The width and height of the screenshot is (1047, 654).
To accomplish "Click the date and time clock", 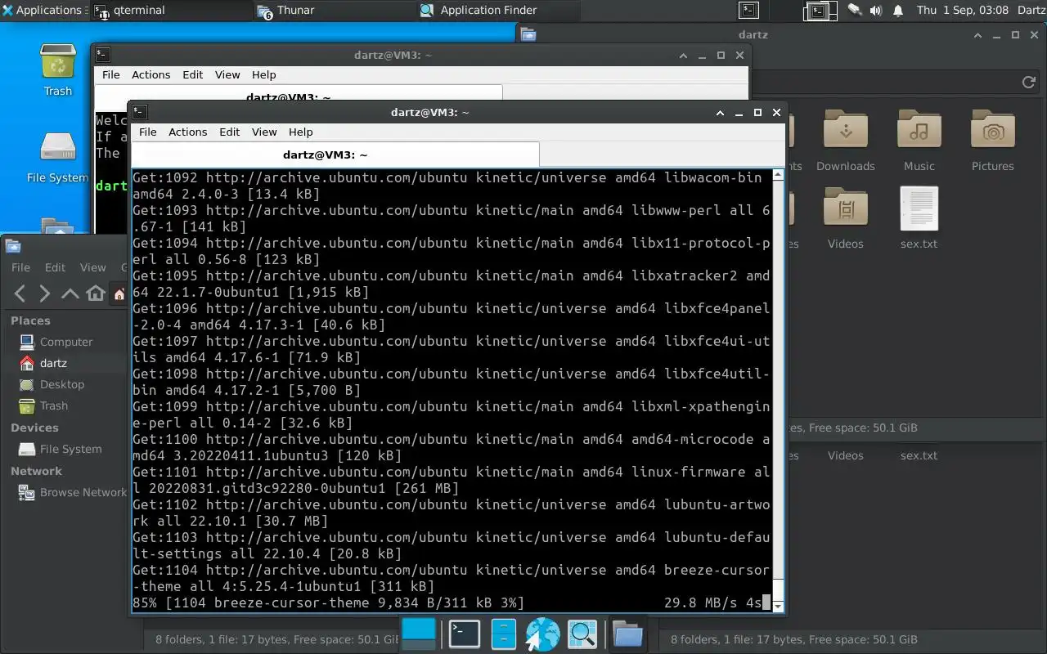I will point(962,11).
